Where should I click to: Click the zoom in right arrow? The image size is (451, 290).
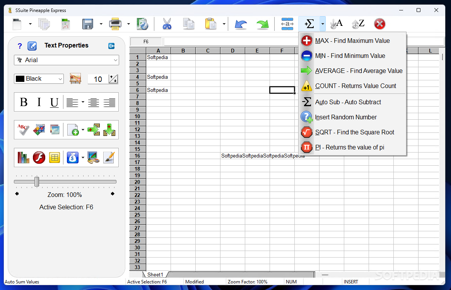(113, 194)
